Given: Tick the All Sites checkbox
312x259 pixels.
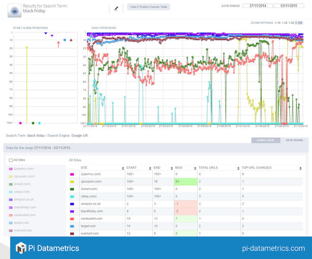Looking at the screenshot, I should (x=12, y=160).
